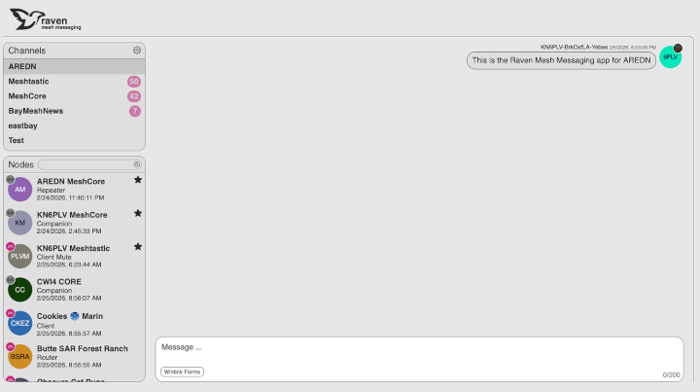Click the BSRA avatar of Butte SAR
The width and height of the screenshot is (700, 392).
(20, 357)
